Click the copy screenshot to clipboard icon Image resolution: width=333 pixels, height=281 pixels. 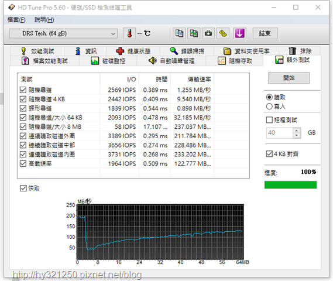(194, 33)
